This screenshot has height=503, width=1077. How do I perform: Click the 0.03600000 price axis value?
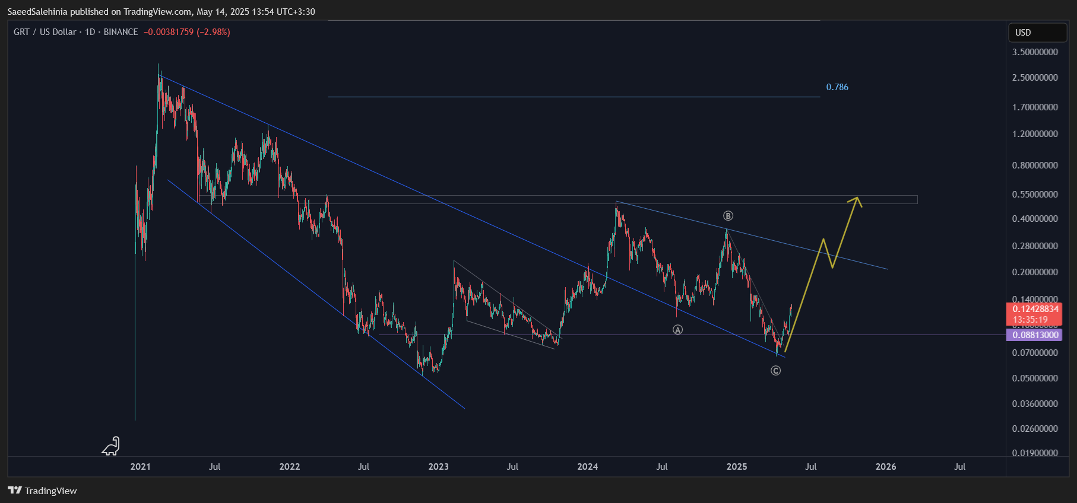pyautogui.click(x=1035, y=404)
